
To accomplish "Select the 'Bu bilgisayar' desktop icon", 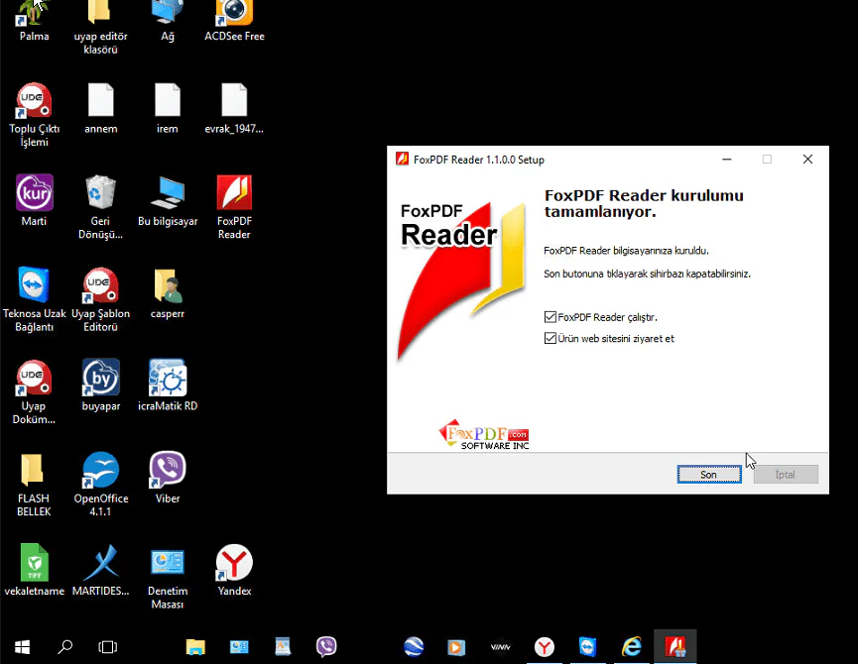I will point(168,200).
